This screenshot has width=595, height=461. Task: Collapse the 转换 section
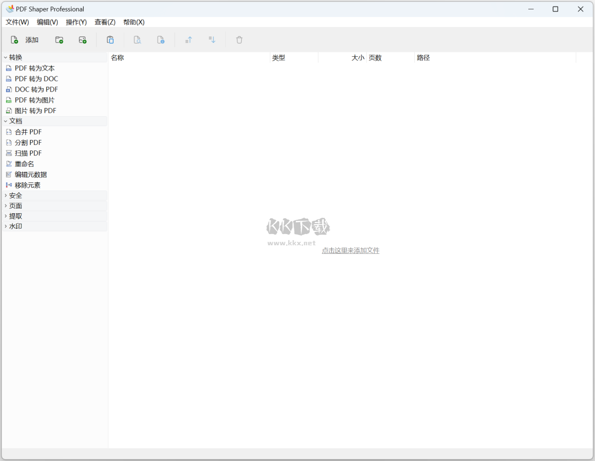[15, 57]
